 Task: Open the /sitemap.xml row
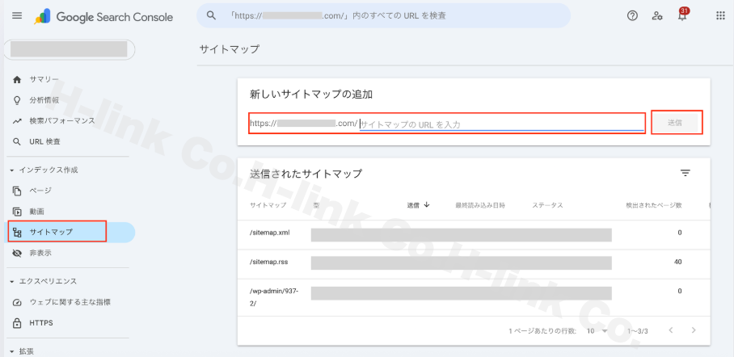pos(474,235)
